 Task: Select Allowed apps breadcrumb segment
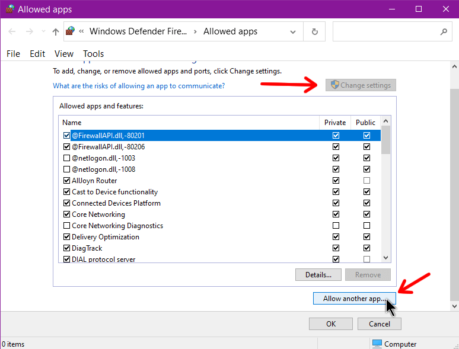click(x=230, y=31)
